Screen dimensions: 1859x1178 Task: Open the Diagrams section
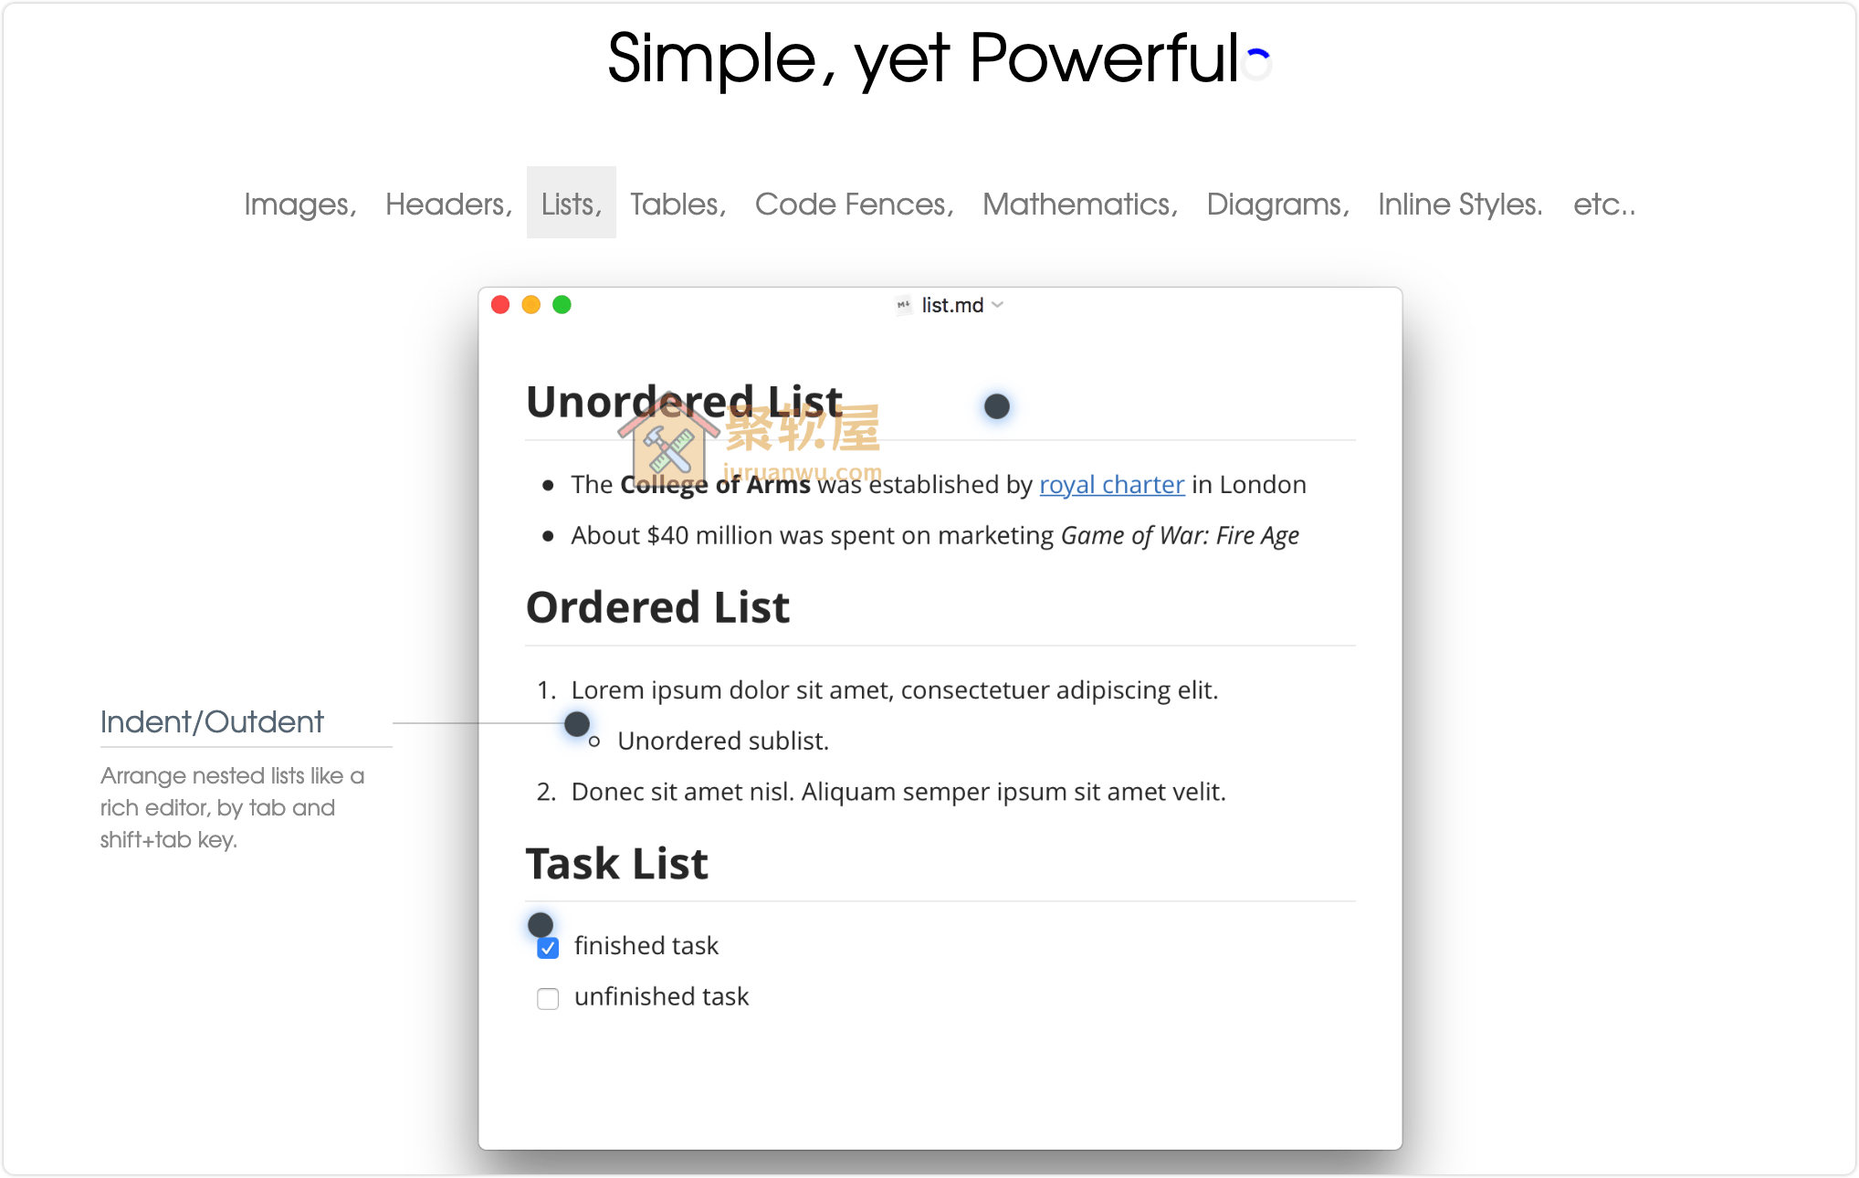pyautogui.click(x=1277, y=204)
